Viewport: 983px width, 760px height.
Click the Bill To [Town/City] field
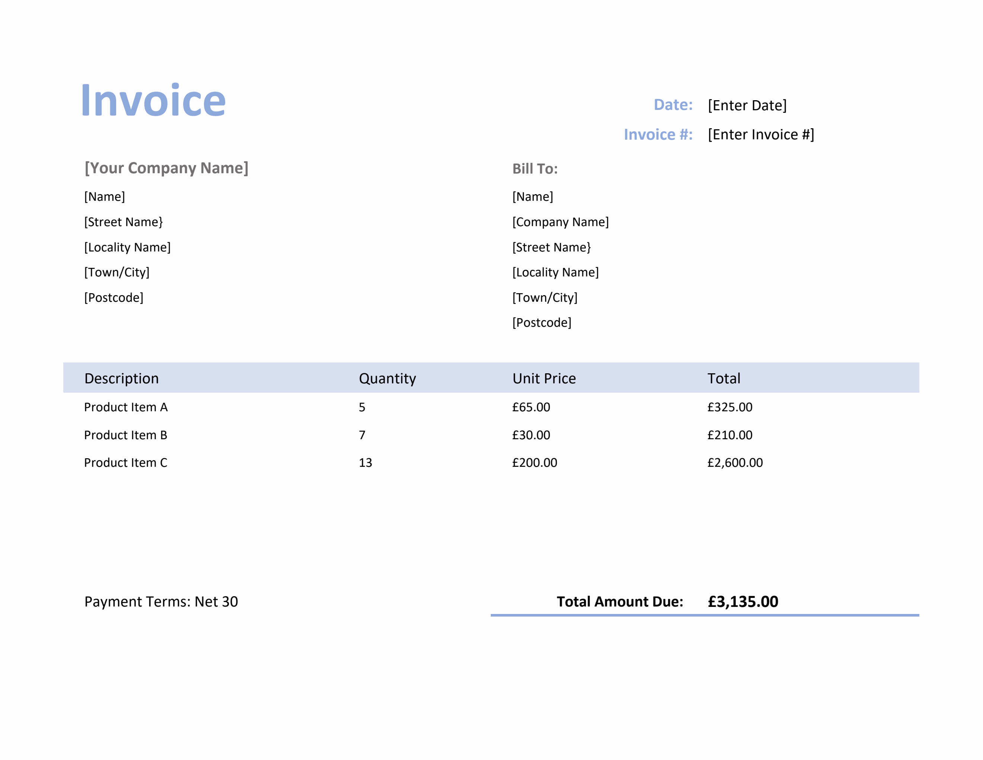click(545, 298)
